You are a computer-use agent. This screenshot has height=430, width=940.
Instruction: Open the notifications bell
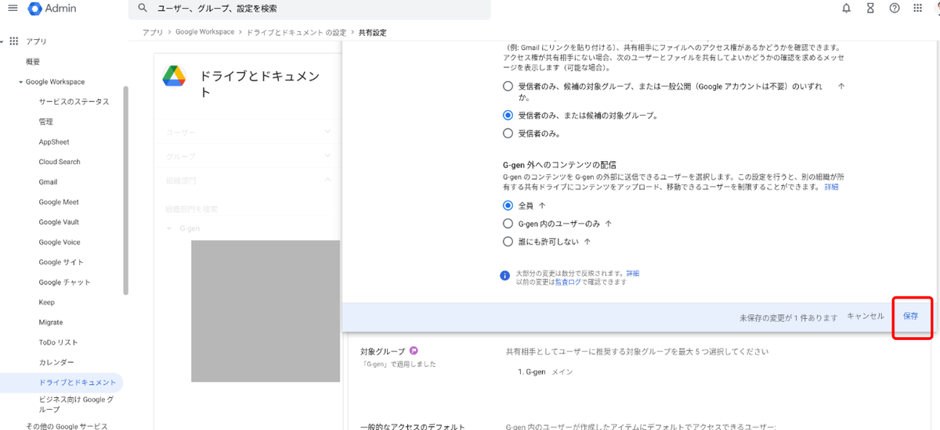click(x=846, y=9)
